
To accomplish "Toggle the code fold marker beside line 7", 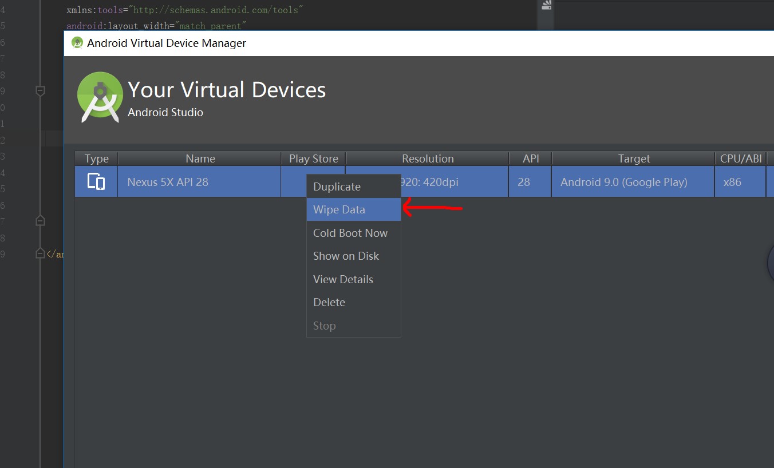I will click(40, 220).
